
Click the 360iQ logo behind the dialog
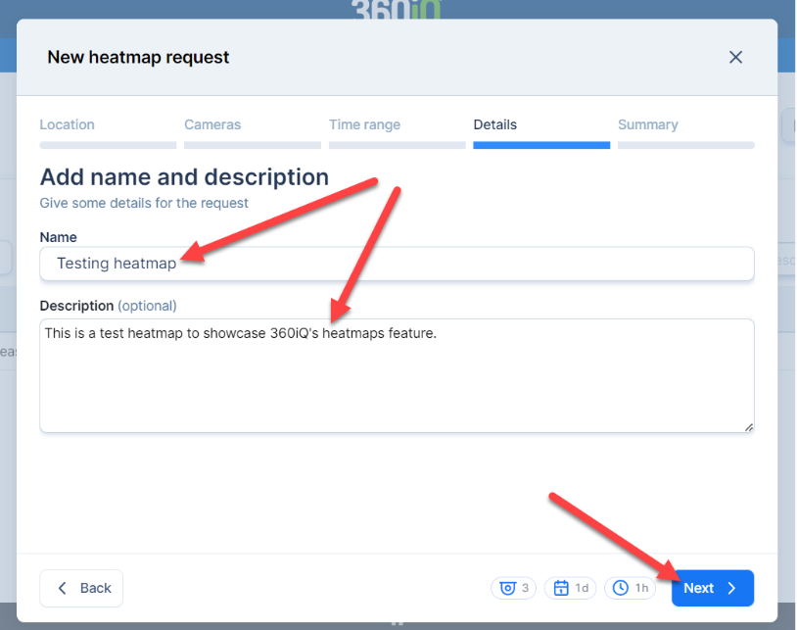[398, 8]
